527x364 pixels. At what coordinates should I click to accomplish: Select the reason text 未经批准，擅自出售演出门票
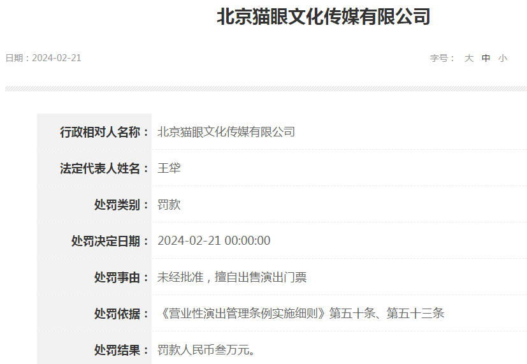coord(232,277)
